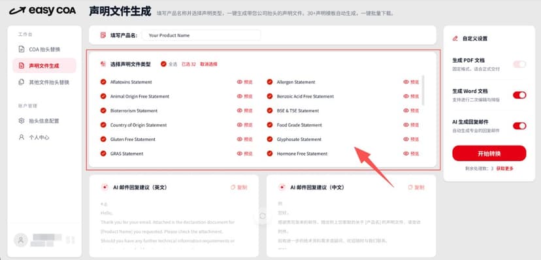The width and height of the screenshot is (541, 260).
Task: Click the easy COA logo
Action: click(x=42, y=10)
